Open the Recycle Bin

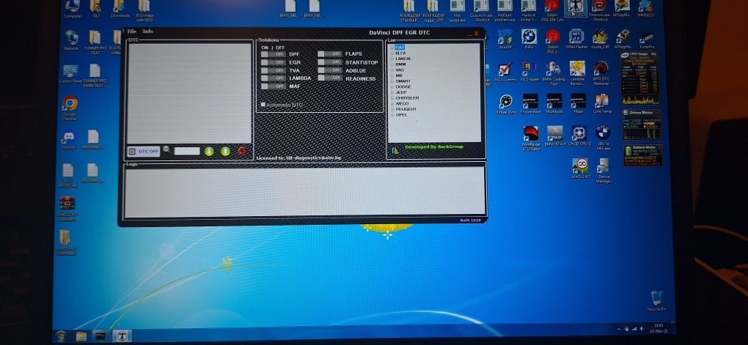(x=656, y=300)
